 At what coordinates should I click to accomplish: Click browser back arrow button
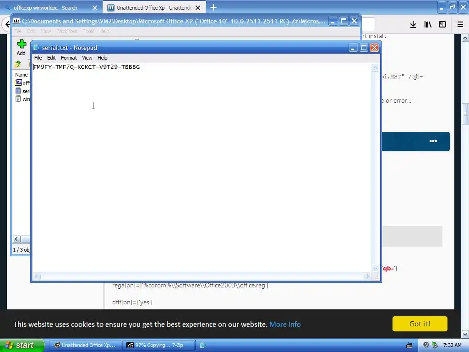coord(6,24)
